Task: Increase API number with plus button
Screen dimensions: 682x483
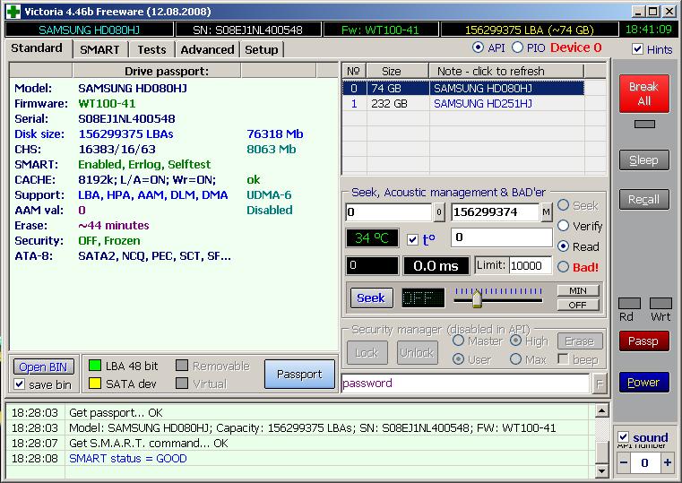Action: 667,463
